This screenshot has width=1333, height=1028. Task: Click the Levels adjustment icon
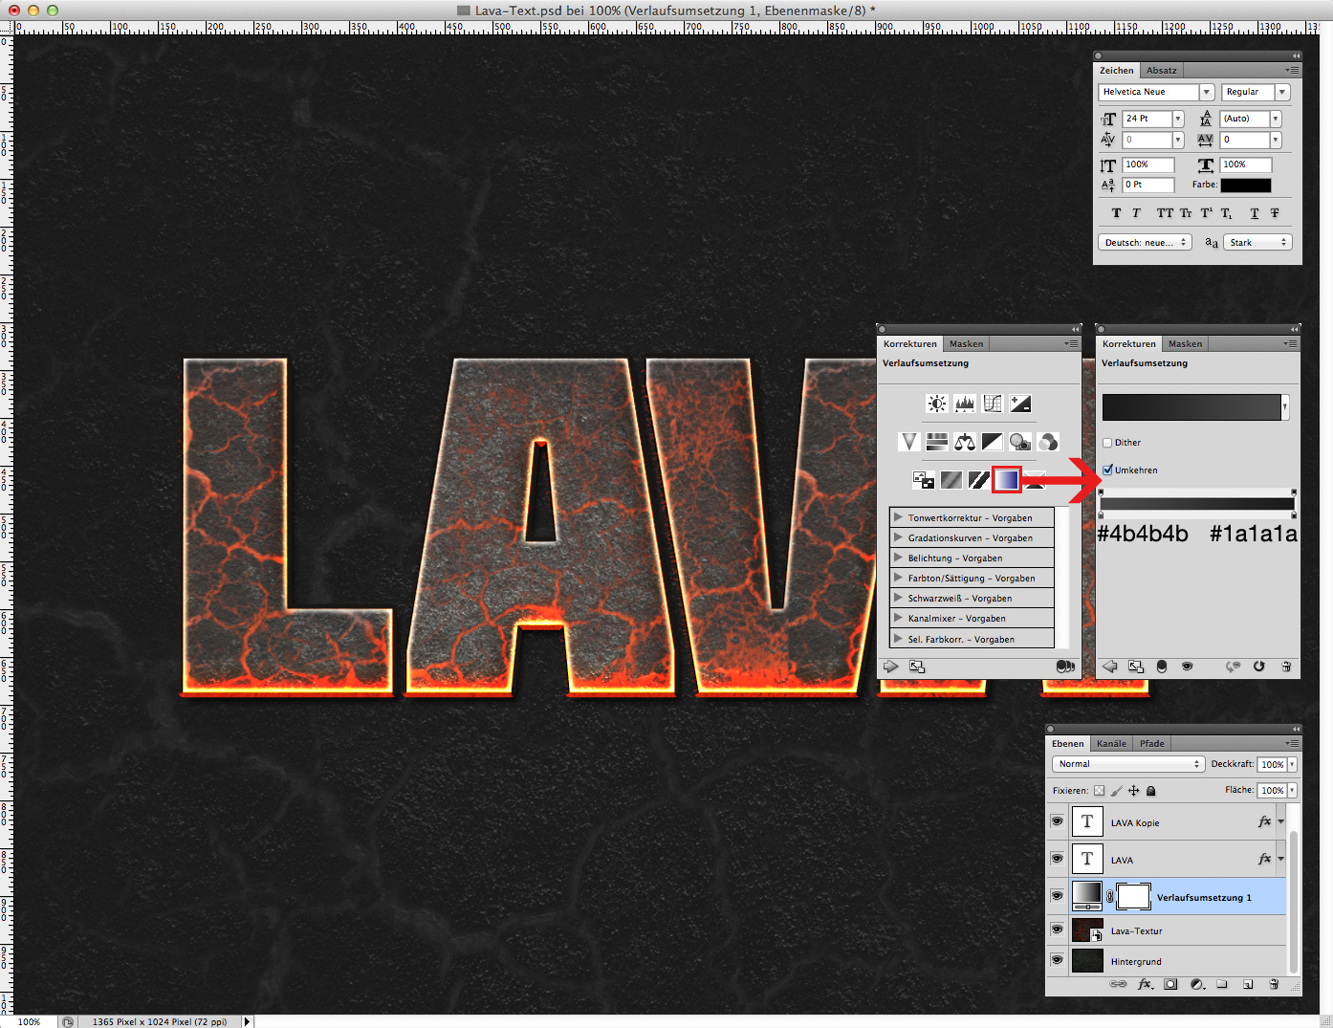(964, 403)
